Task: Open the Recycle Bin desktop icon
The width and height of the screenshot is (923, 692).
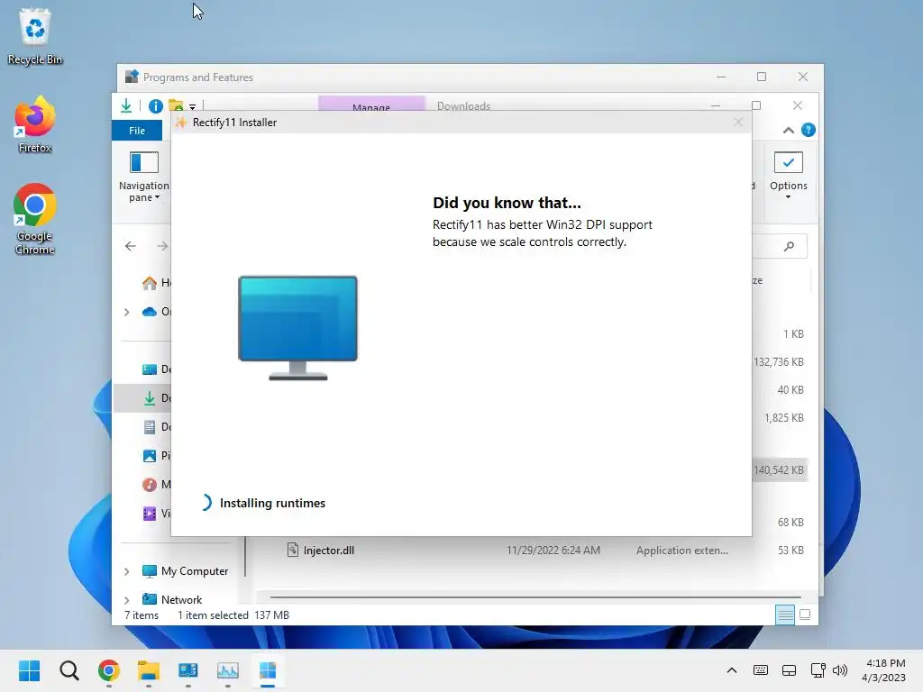Action: tap(35, 36)
